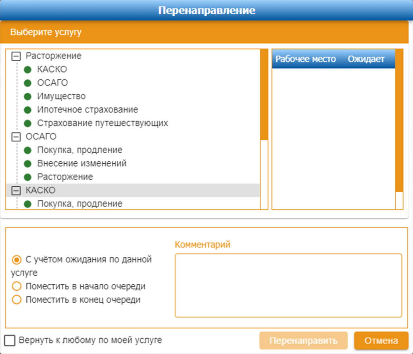
Task: Click green dot beside Ипотечное страхование
Action: click(x=28, y=110)
